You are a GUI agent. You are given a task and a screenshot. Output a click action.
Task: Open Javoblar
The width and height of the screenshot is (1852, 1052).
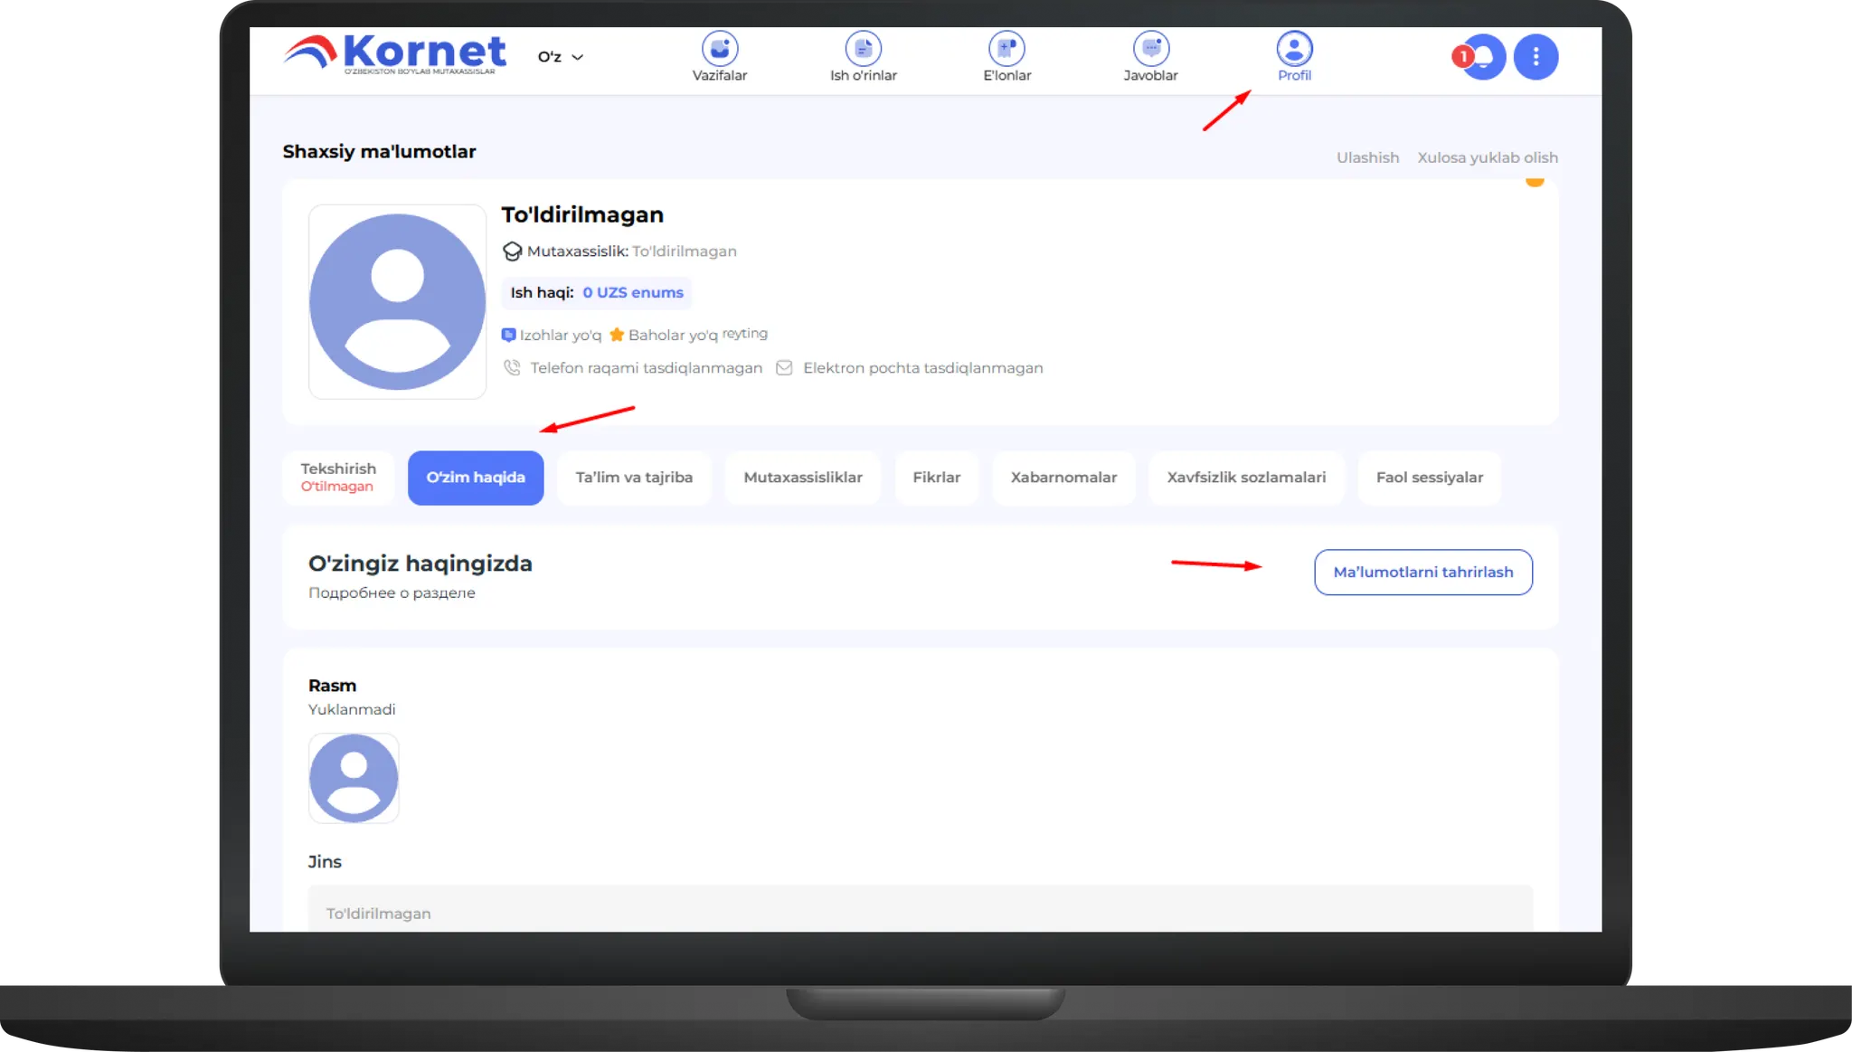[1150, 57]
